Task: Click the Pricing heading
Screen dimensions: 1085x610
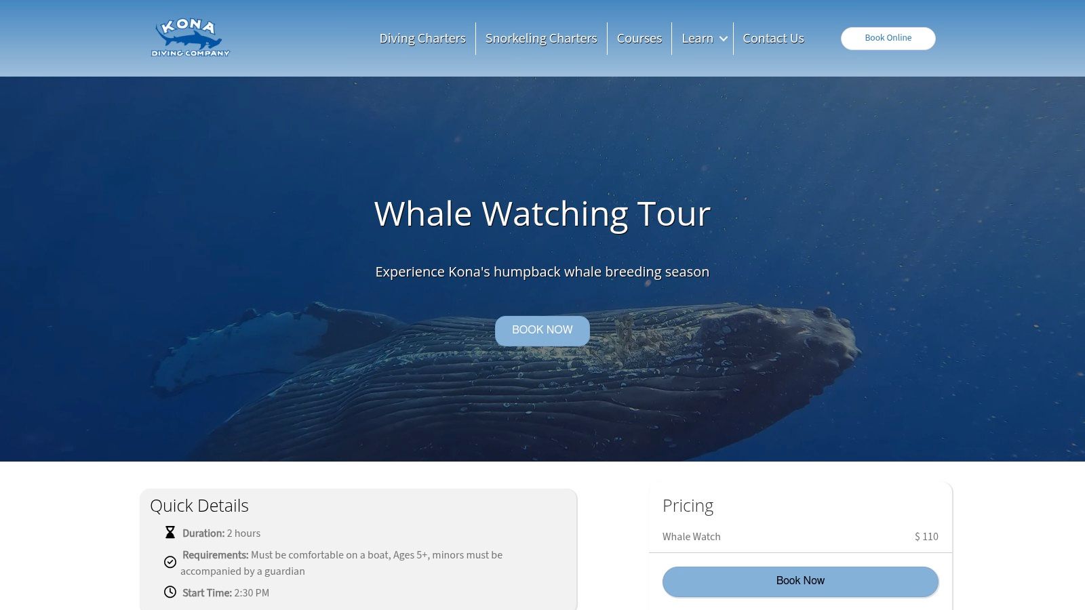Action: click(x=688, y=506)
